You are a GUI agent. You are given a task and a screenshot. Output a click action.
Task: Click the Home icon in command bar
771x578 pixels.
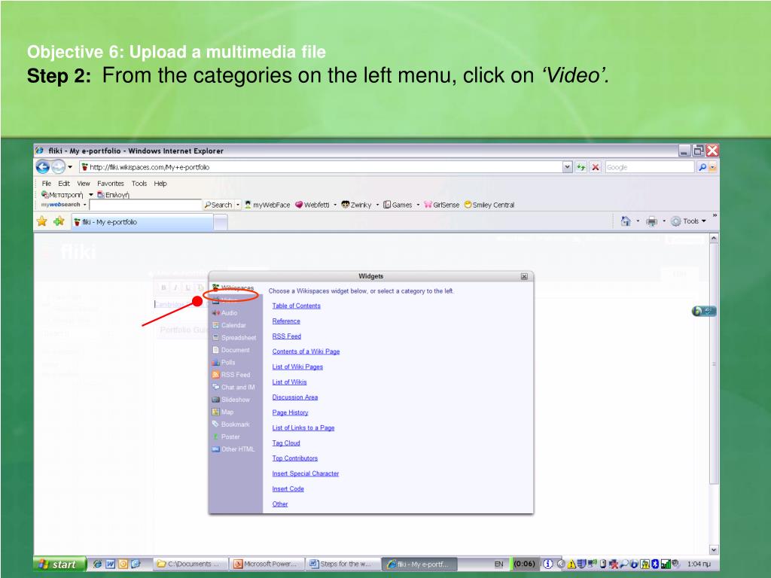tap(626, 221)
